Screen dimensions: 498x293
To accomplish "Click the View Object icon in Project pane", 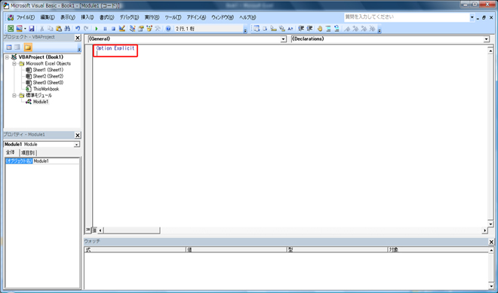I will tap(17, 47).
